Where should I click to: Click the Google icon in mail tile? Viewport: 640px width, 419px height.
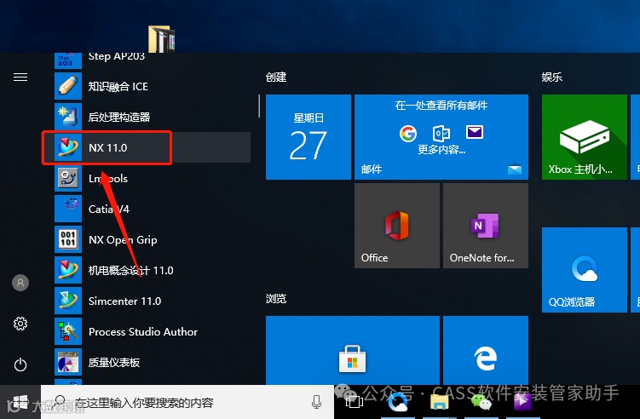pyautogui.click(x=407, y=134)
